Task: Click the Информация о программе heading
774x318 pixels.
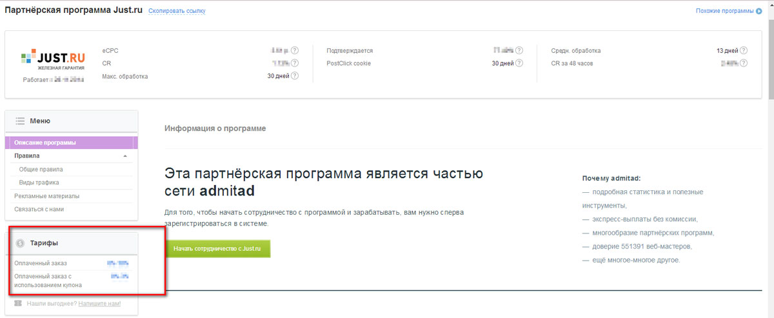Action: click(x=215, y=128)
